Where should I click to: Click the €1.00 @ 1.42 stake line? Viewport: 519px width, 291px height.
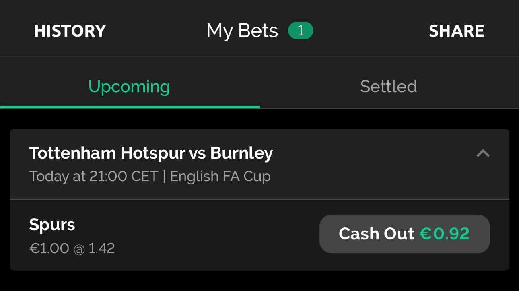click(72, 248)
